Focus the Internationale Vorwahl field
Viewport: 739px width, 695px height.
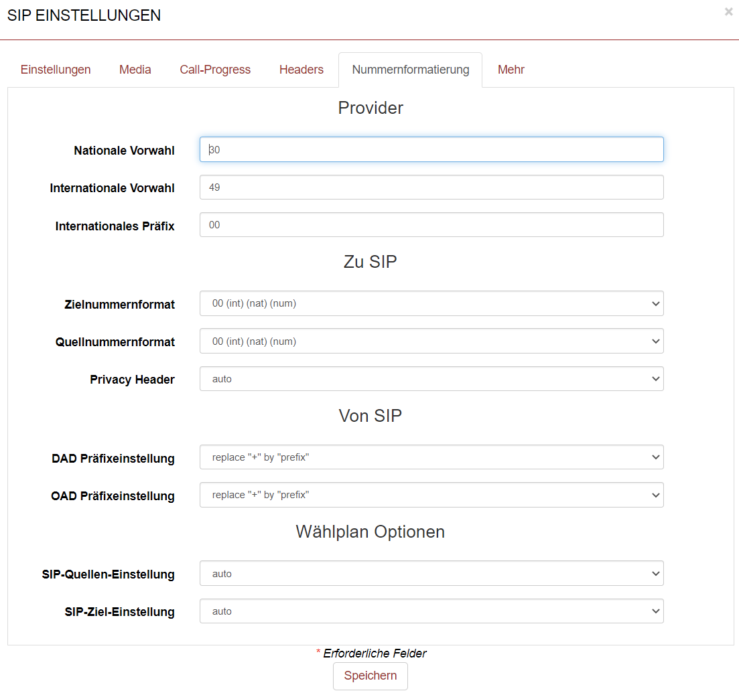(431, 187)
